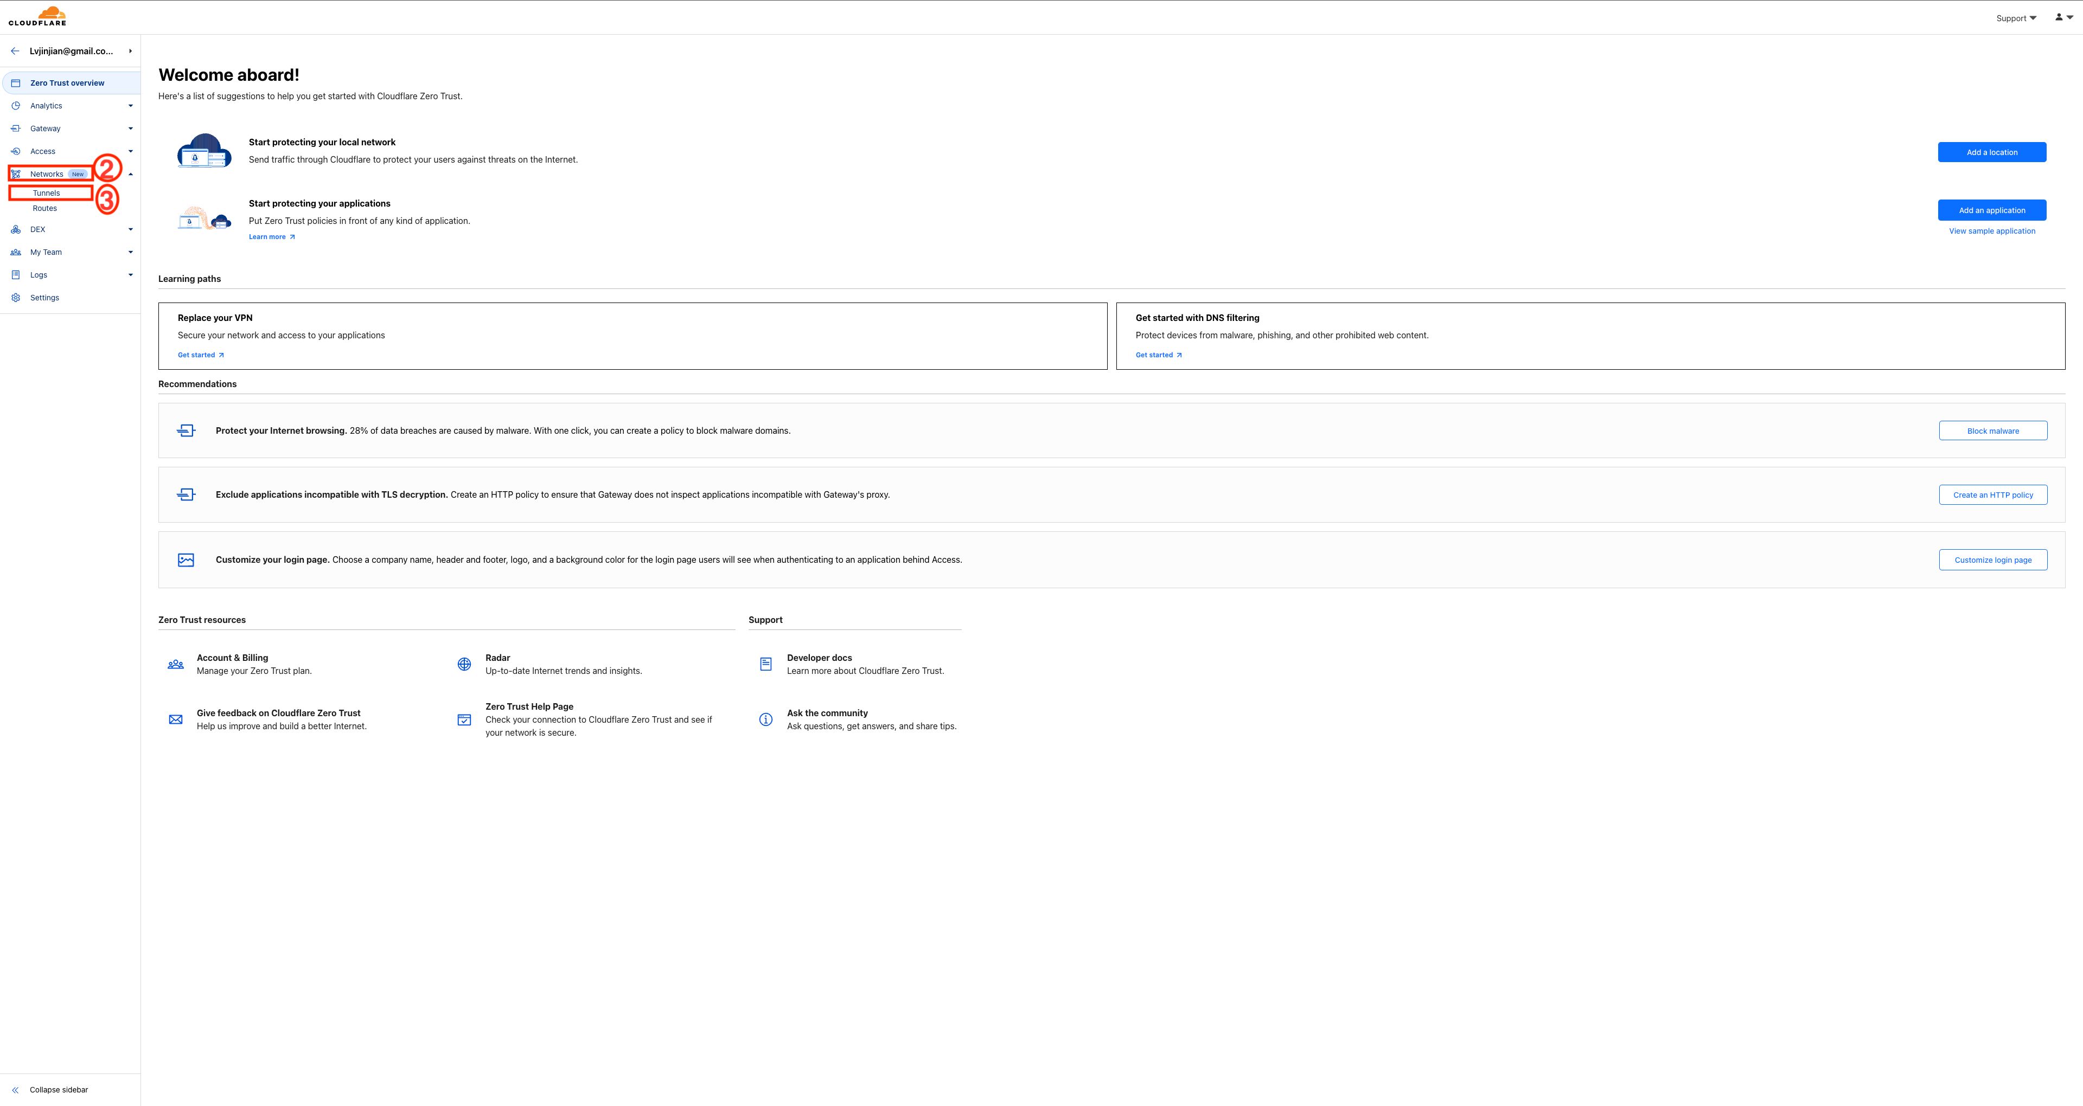Click the Account & Billing people icon
Viewport: 2083px width, 1106px height.
click(175, 665)
